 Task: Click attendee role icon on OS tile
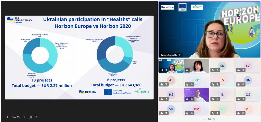239,99
